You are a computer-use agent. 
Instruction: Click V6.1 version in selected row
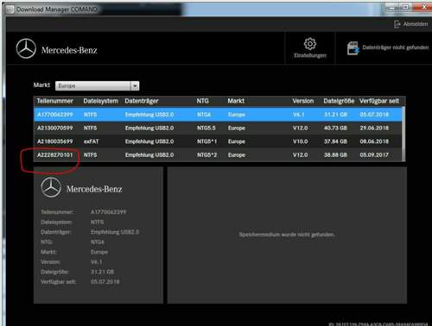(x=298, y=115)
